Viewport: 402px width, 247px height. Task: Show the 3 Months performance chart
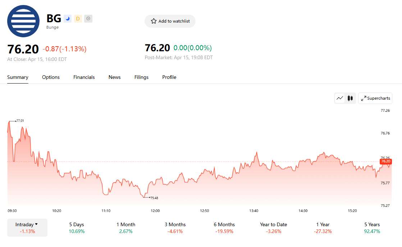[175, 228]
